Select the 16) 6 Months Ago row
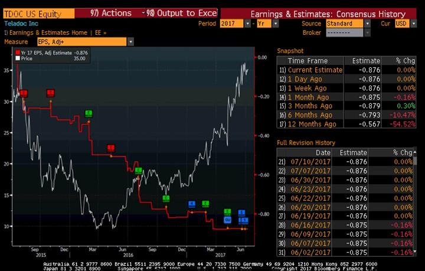425x271 pixels. [x=346, y=115]
